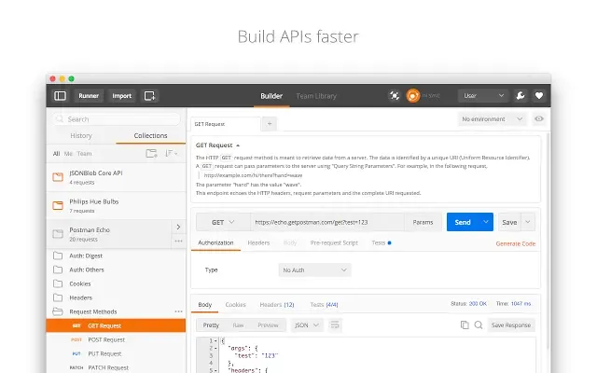Screen dimensions: 597x373
Task: Click the orange In Sync status icon
Action: tap(412, 95)
